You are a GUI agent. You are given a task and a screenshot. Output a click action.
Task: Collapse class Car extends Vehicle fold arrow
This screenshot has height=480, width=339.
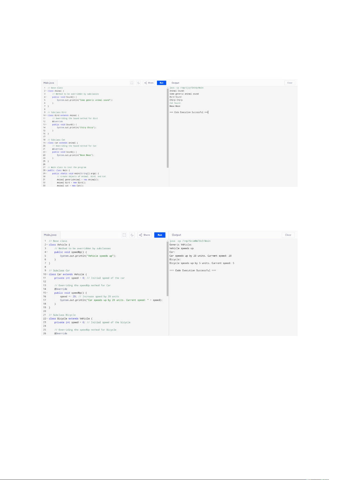[x=47, y=274]
